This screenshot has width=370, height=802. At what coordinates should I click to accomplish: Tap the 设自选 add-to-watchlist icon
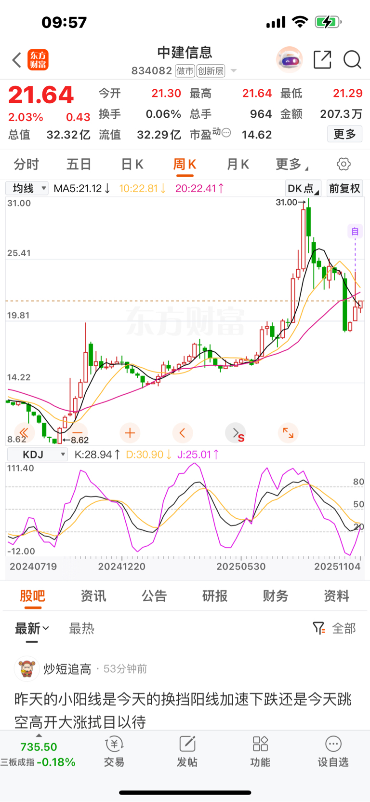pyautogui.click(x=333, y=752)
